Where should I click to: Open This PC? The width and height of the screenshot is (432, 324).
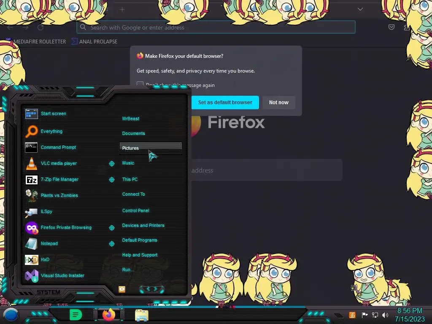click(130, 179)
